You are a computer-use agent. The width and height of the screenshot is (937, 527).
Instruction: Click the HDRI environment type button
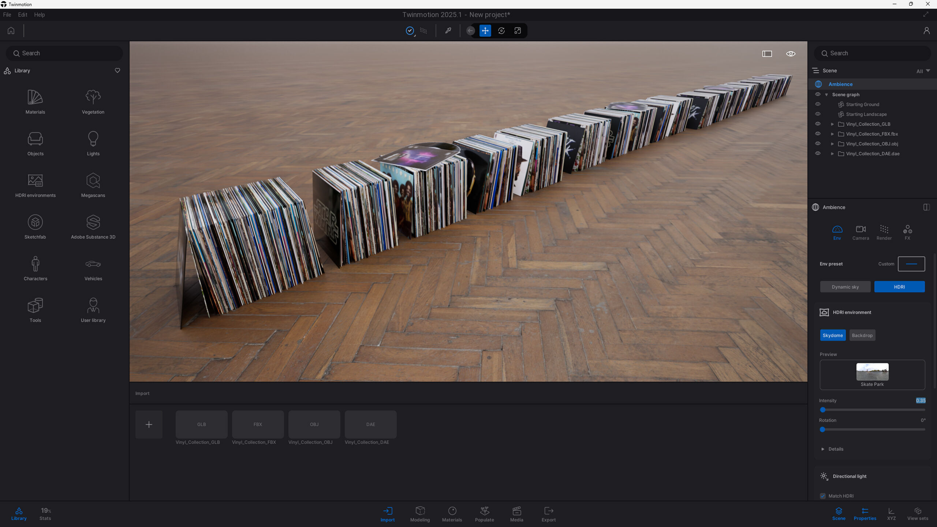click(899, 287)
